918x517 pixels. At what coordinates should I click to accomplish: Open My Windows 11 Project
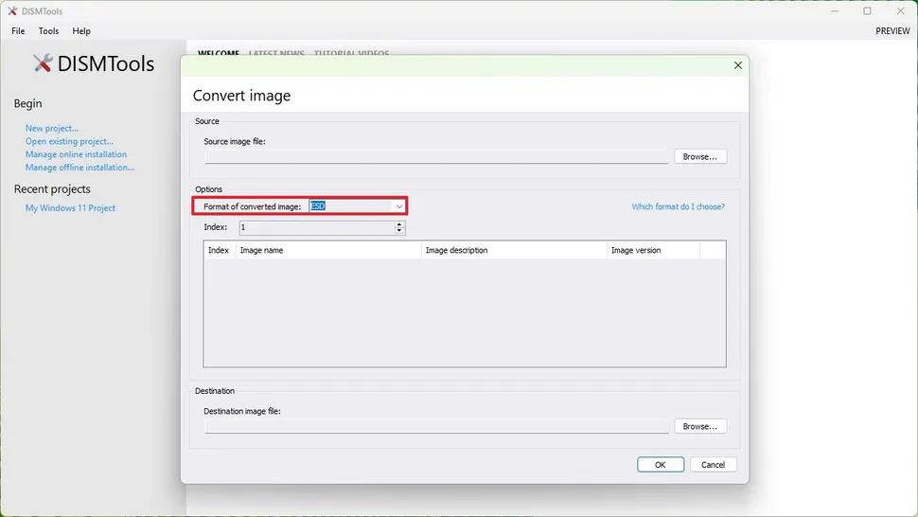[70, 208]
